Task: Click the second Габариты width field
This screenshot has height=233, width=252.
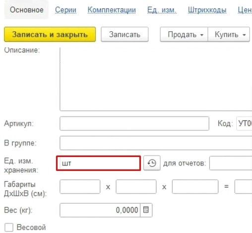Action: click(x=136, y=187)
